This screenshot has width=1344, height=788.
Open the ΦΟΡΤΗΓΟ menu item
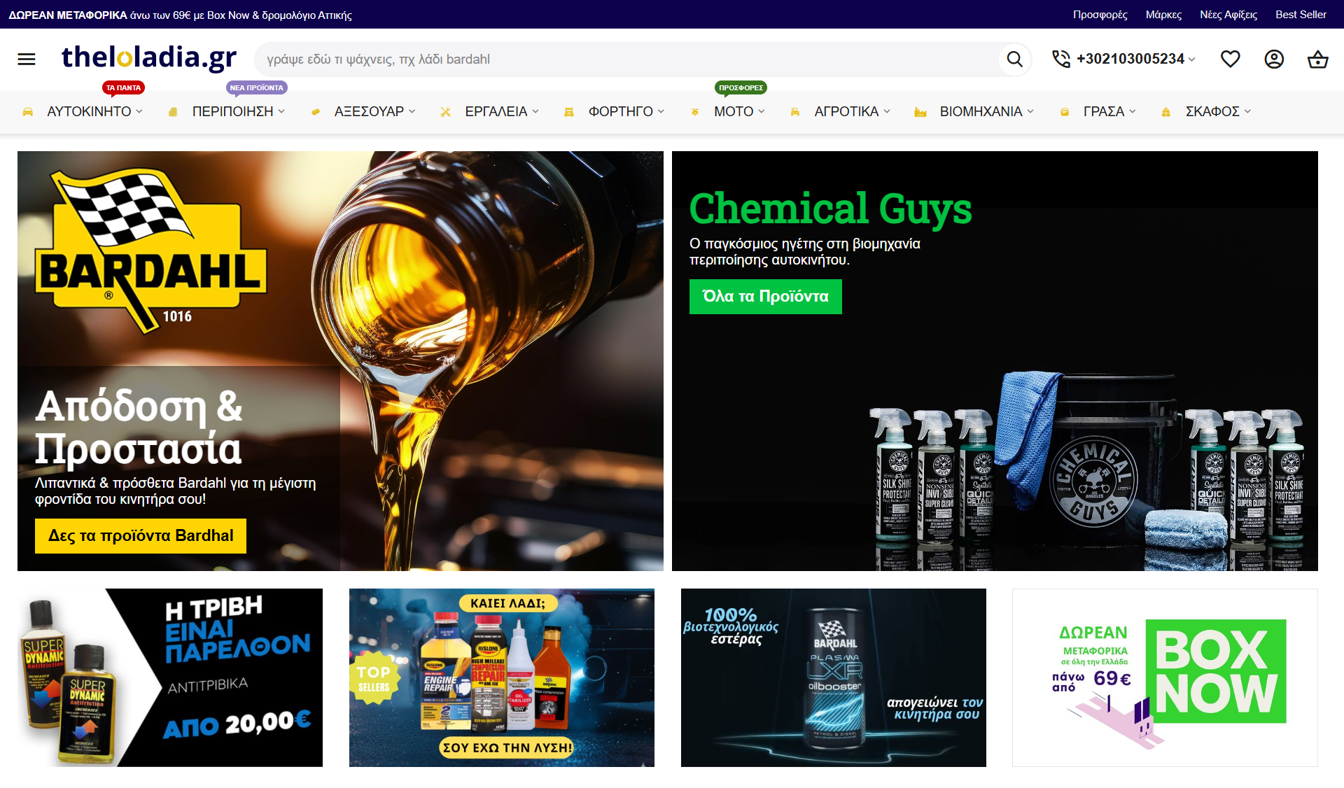[621, 112]
